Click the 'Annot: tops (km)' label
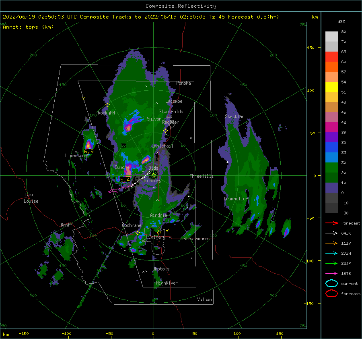Screen dimensions: 362x339 point(28,27)
